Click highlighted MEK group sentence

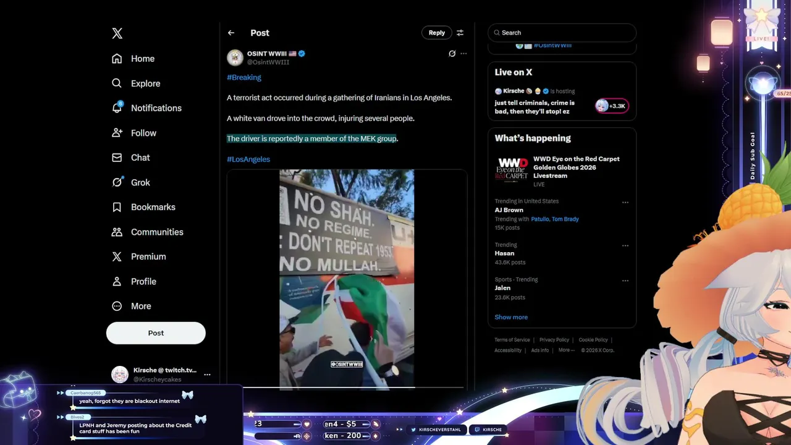click(x=311, y=138)
